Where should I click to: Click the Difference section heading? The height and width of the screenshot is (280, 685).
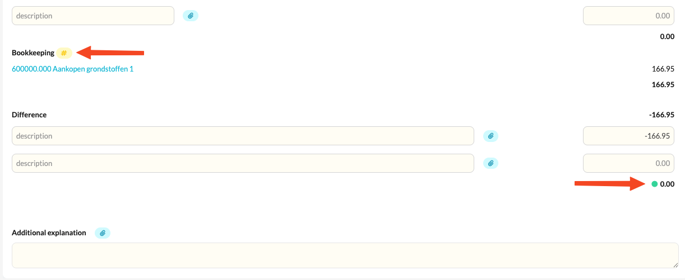pyautogui.click(x=29, y=115)
